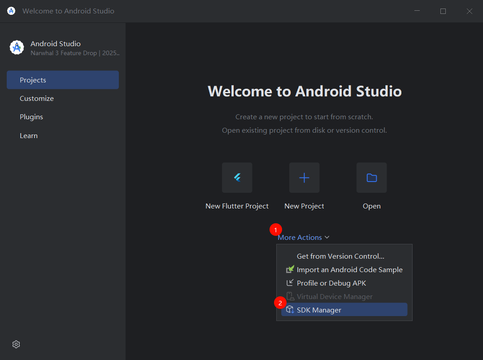
Task: Click the Open folder icon tile
Action: click(x=371, y=178)
